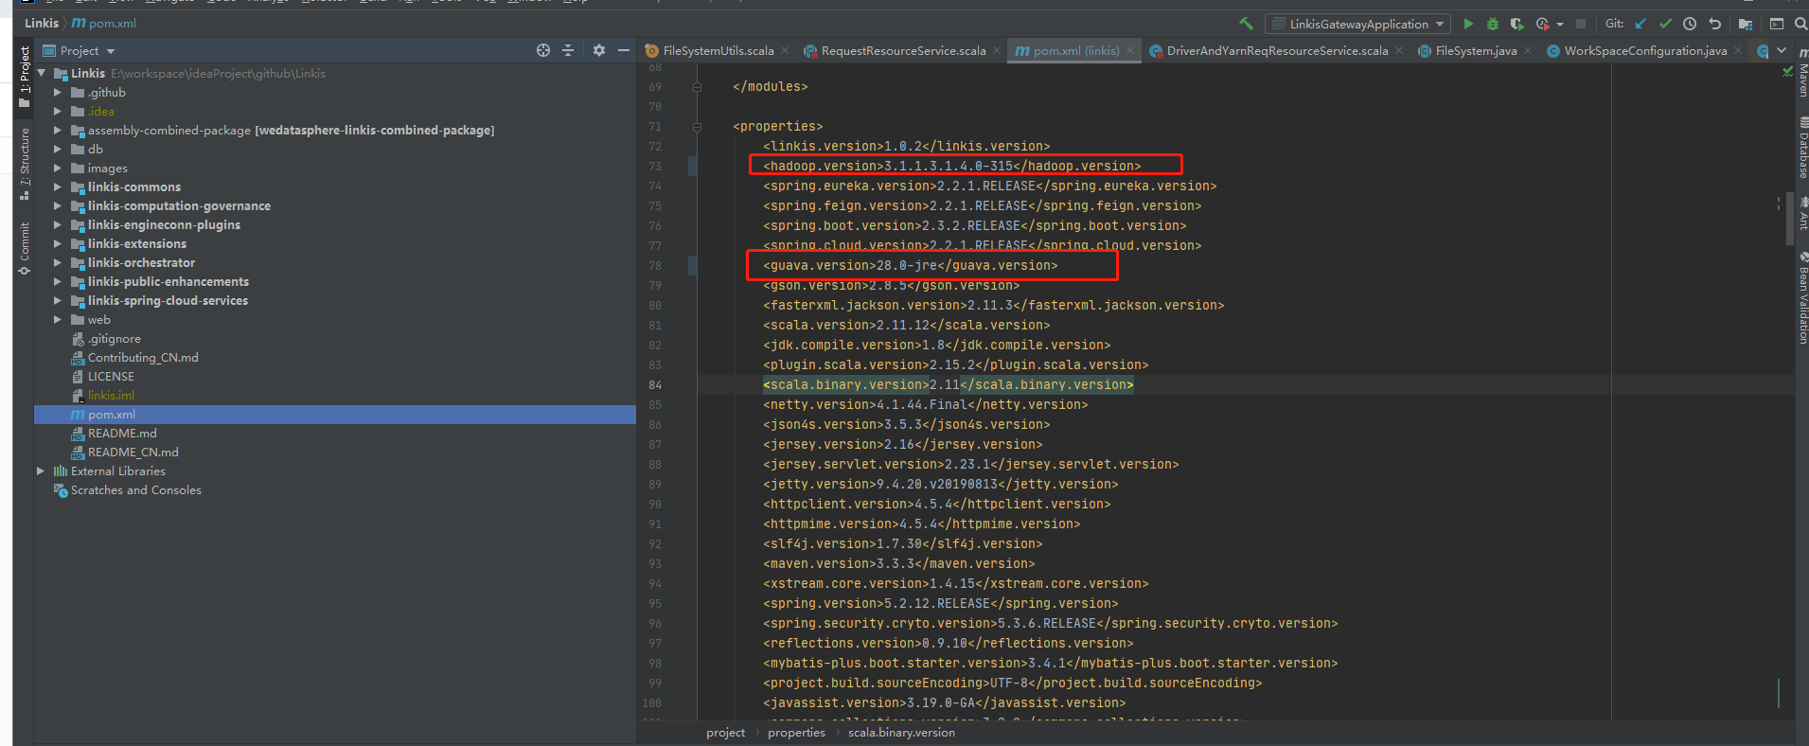The image size is (1809, 746).
Task: Commit changes using the Git checkmark icon
Action: coord(1665,24)
